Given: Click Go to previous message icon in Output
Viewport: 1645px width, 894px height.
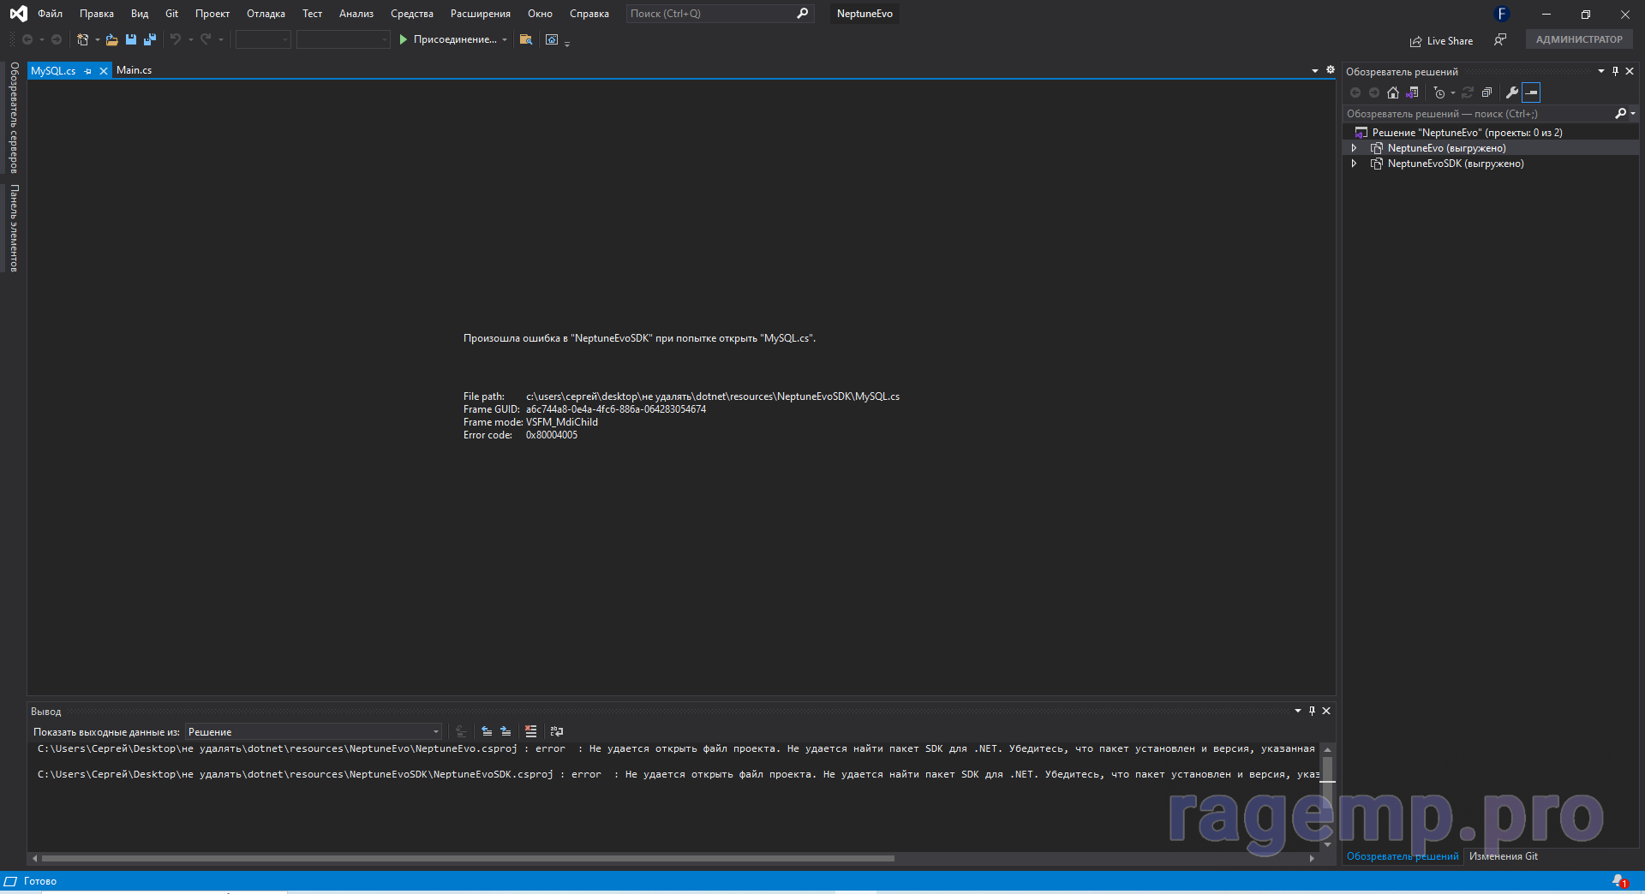Looking at the screenshot, I should [487, 731].
